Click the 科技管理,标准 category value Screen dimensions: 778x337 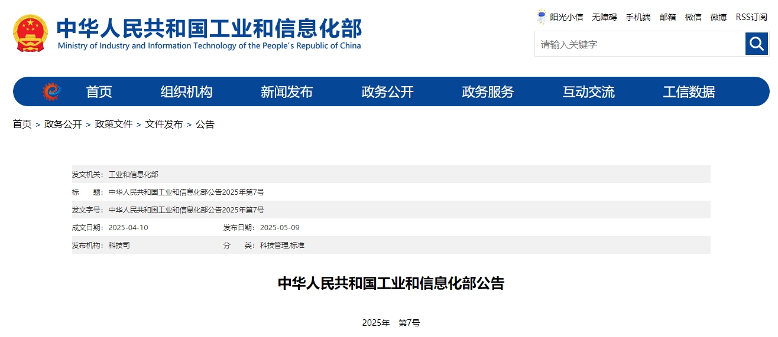point(282,245)
